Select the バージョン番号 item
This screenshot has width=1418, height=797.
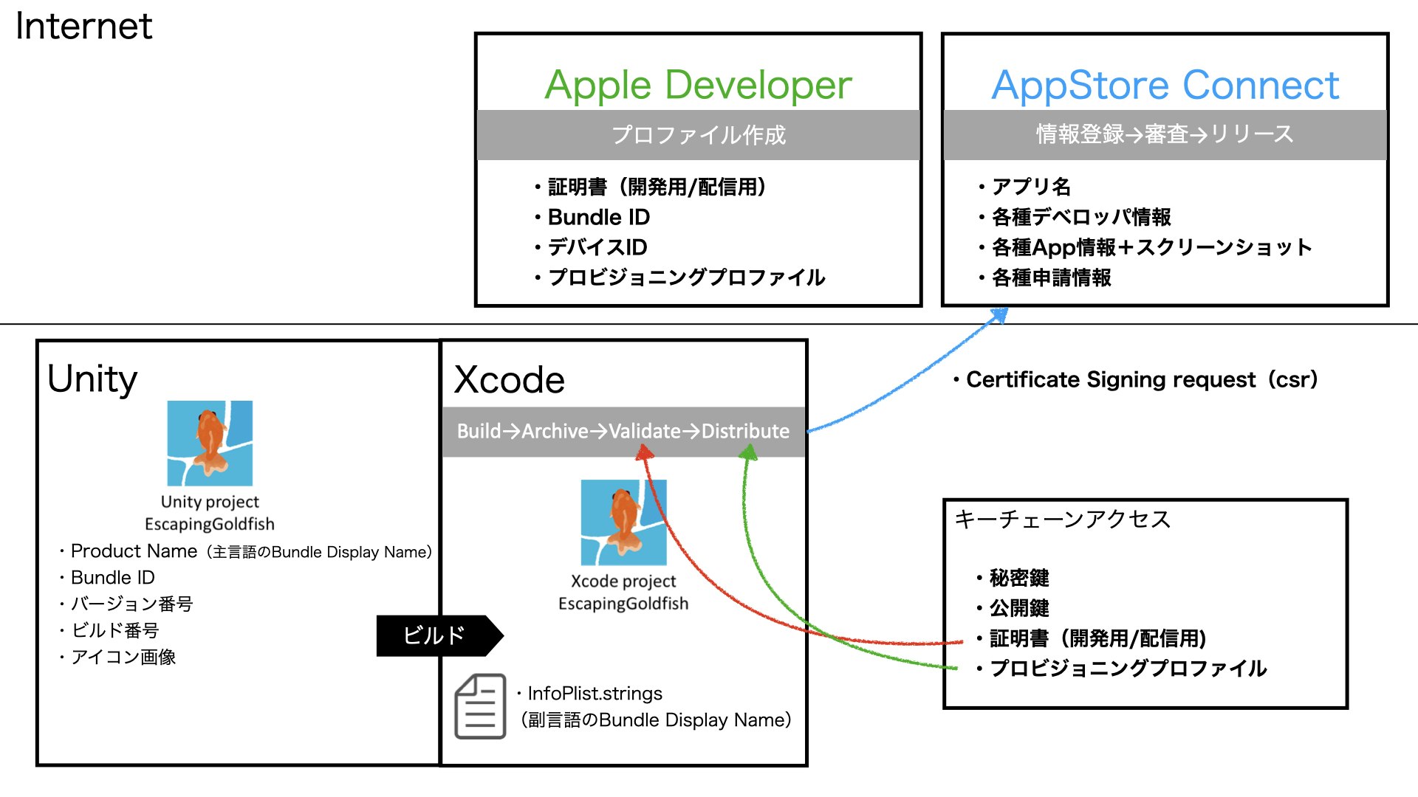(x=126, y=604)
